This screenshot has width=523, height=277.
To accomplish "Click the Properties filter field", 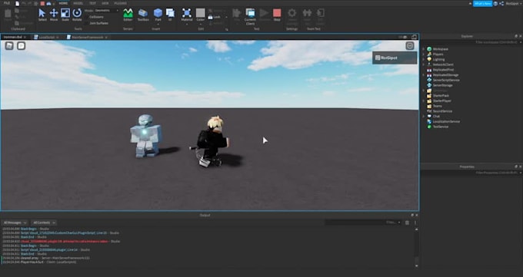I will (471, 173).
